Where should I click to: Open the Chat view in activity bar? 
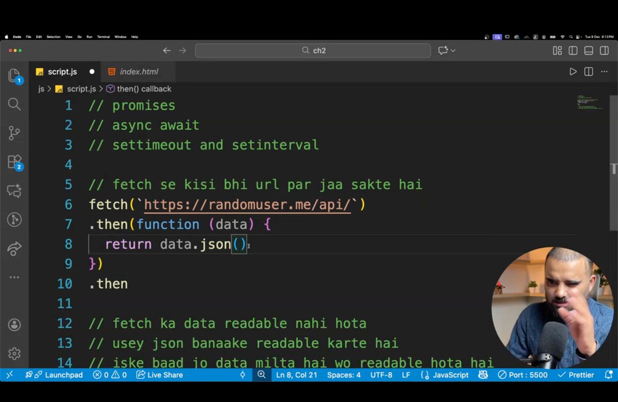[14, 191]
